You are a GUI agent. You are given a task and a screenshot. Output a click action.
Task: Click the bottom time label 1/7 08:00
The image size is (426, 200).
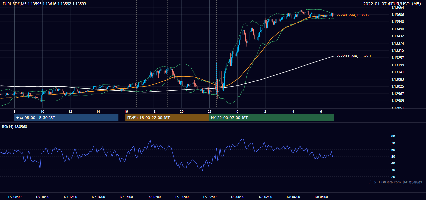[x=14, y=197]
